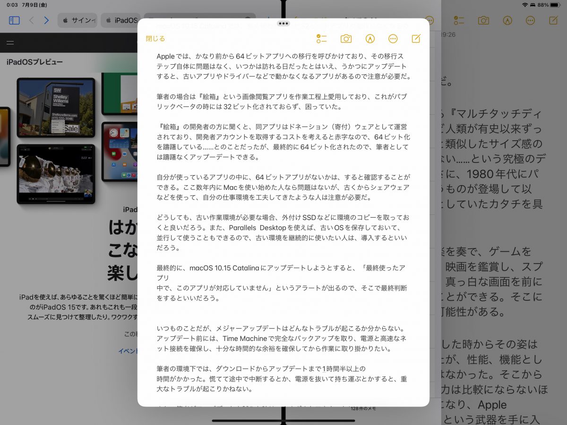Open the Apple site hamburger menu
The width and height of the screenshot is (567, 425).
(x=10, y=42)
